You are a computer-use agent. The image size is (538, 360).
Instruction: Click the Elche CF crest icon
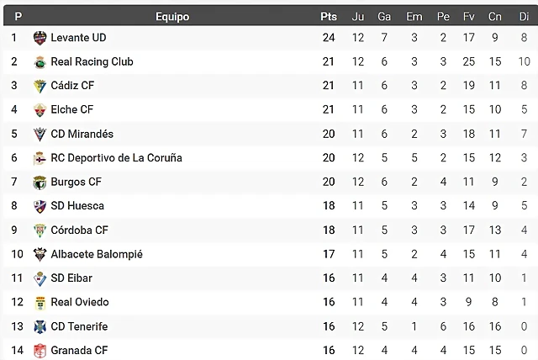pyautogui.click(x=40, y=110)
